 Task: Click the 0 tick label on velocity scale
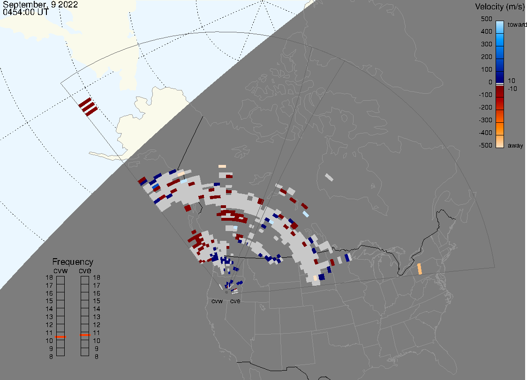[490, 82]
